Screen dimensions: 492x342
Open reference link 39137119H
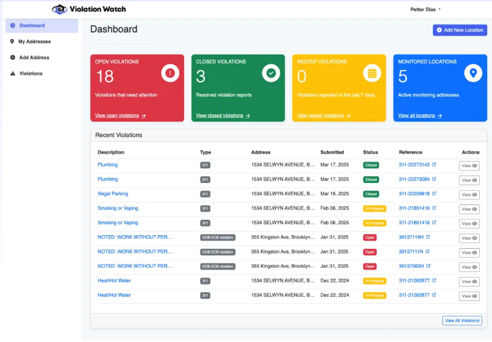pyautogui.click(x=411, y=237)
